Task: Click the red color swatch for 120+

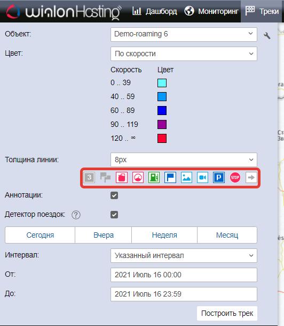Action: click(162, 138)
